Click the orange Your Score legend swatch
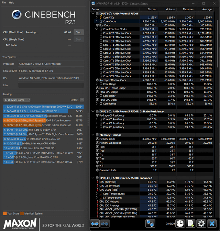 click(5, 213)
